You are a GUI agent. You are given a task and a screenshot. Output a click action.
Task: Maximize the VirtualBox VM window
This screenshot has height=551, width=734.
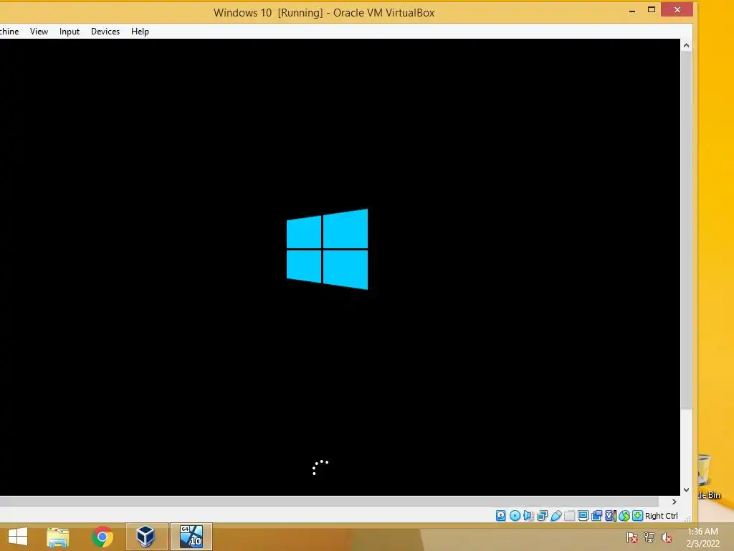click(x=651, y=10)
